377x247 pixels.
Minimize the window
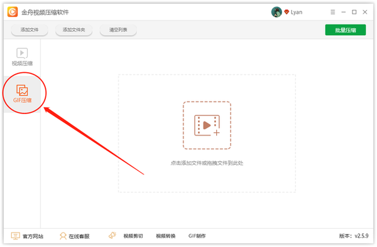pos(344,12)
